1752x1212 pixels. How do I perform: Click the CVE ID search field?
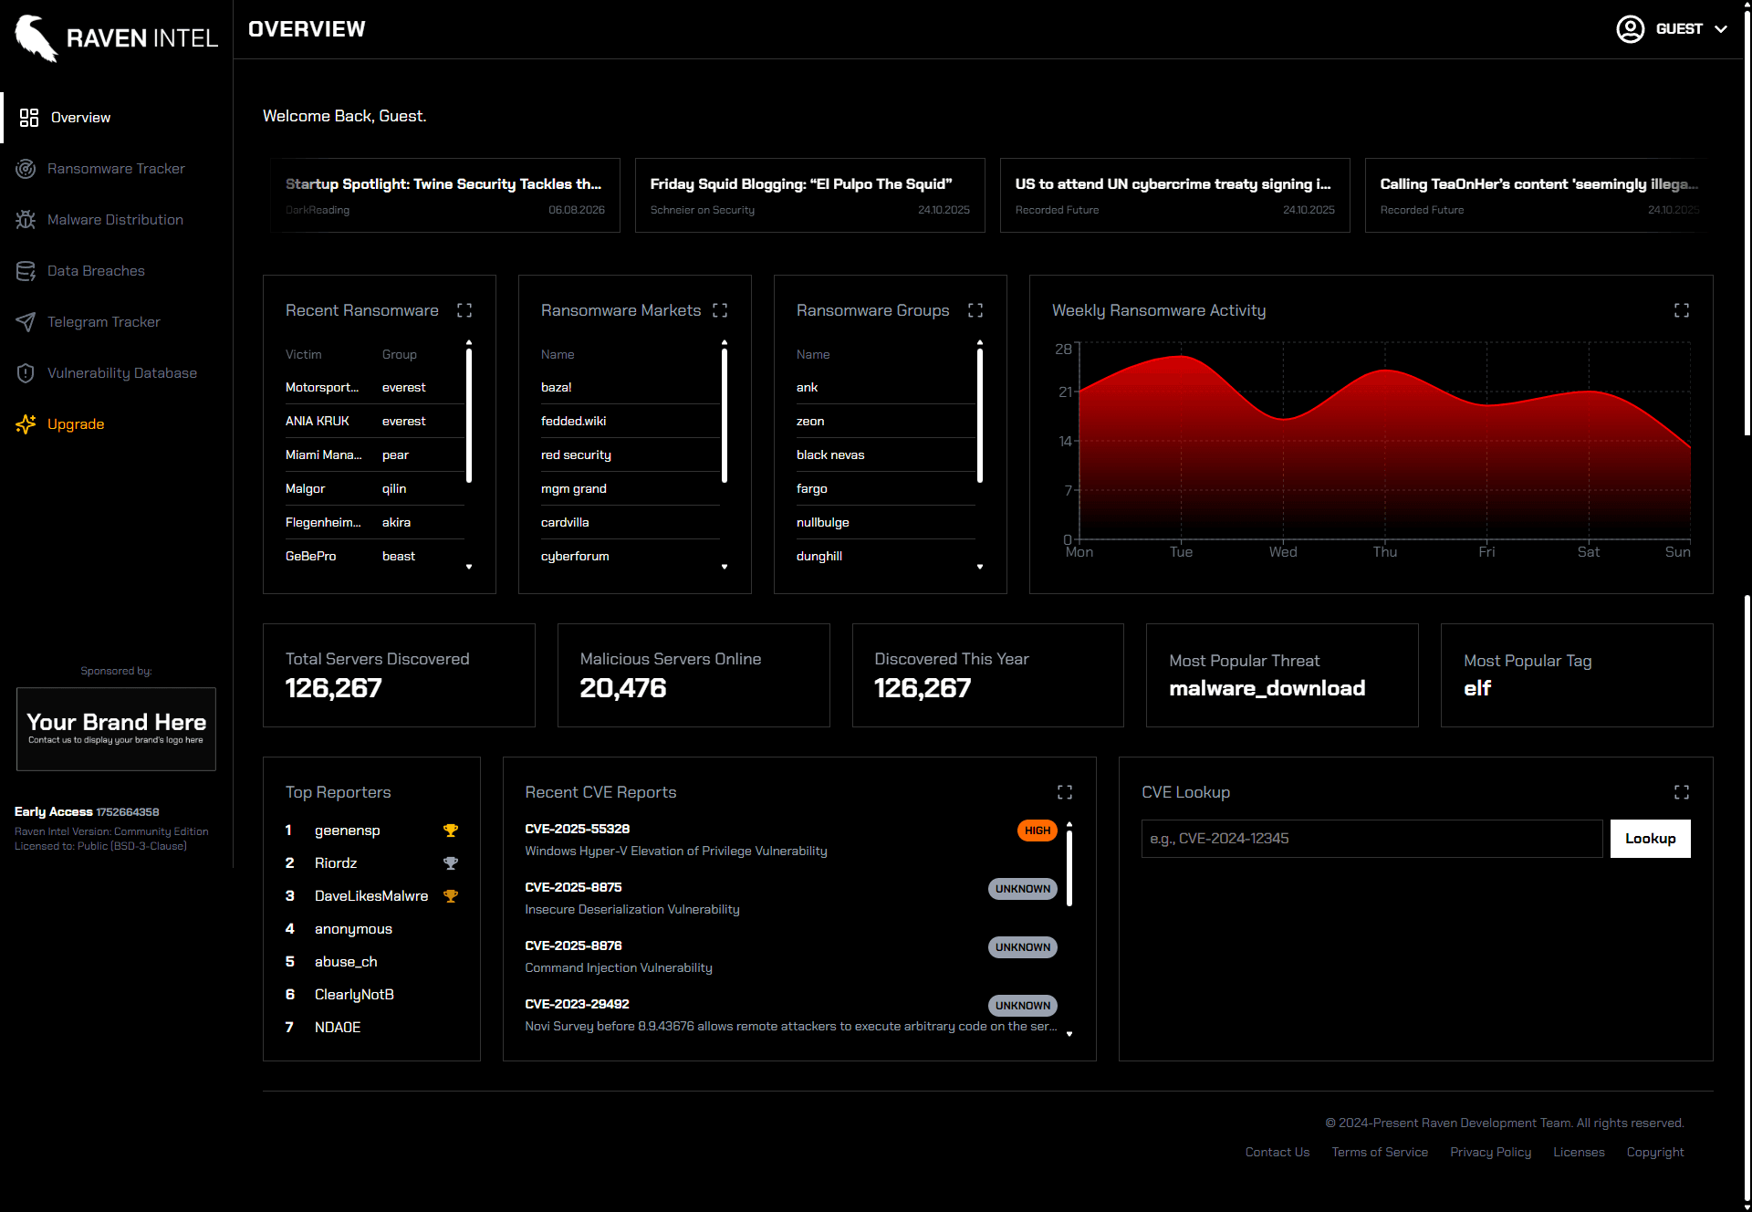(x=1371, y=839)
